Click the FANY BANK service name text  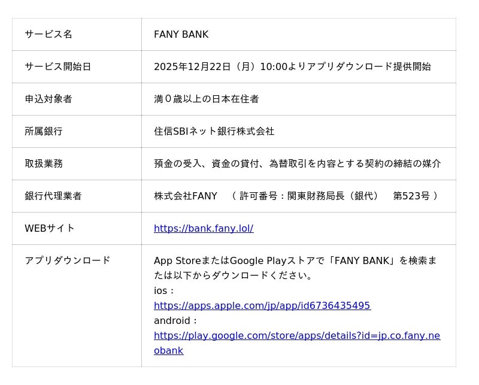pyautogui.click(x=181, y=34)
